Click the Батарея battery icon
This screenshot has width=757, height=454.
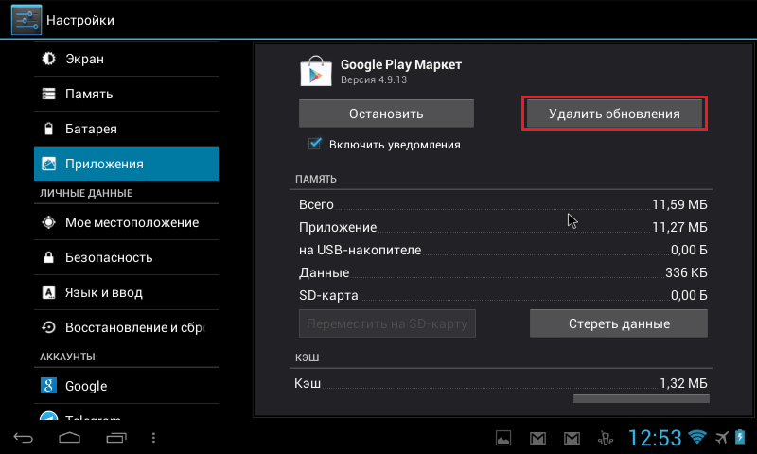point(48,129)
